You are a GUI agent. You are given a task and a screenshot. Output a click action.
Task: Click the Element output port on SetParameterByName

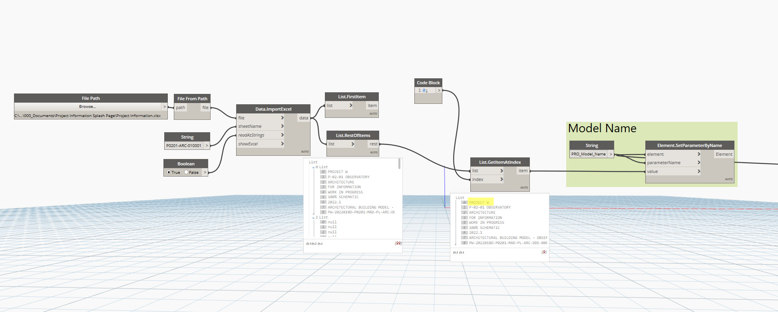724,154
